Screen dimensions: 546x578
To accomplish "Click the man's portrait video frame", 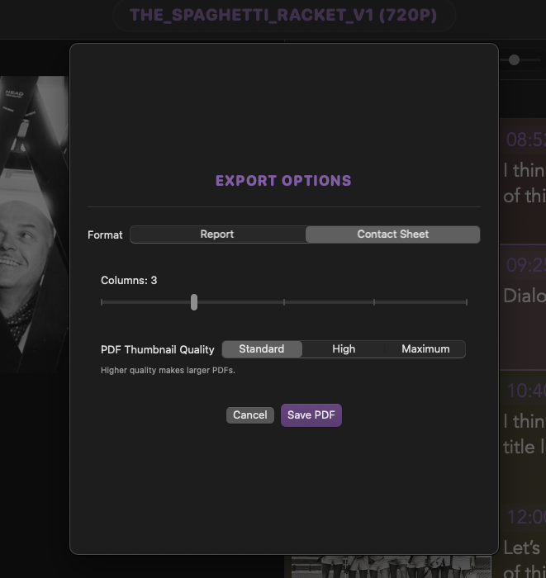I will (35, 224).
